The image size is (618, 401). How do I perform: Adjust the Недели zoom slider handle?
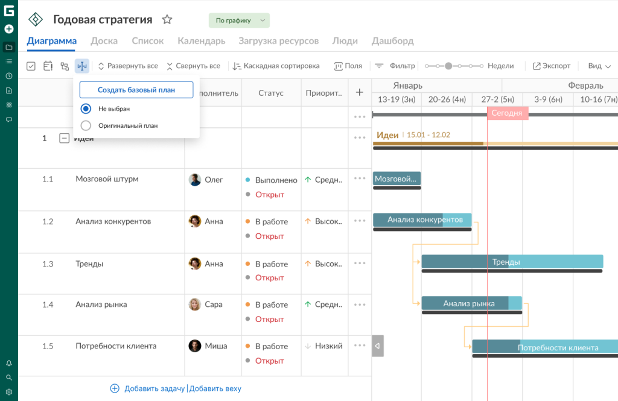pos(448,66)
